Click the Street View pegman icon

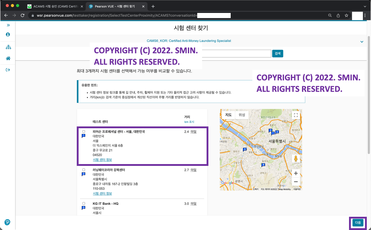(x=296, y=159)
